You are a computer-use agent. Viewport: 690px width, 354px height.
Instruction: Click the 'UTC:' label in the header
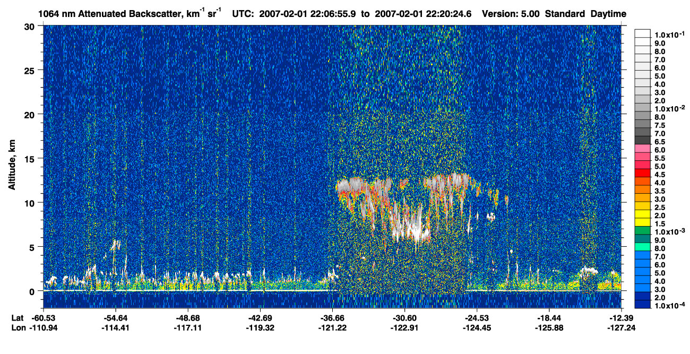pos(244,14)
